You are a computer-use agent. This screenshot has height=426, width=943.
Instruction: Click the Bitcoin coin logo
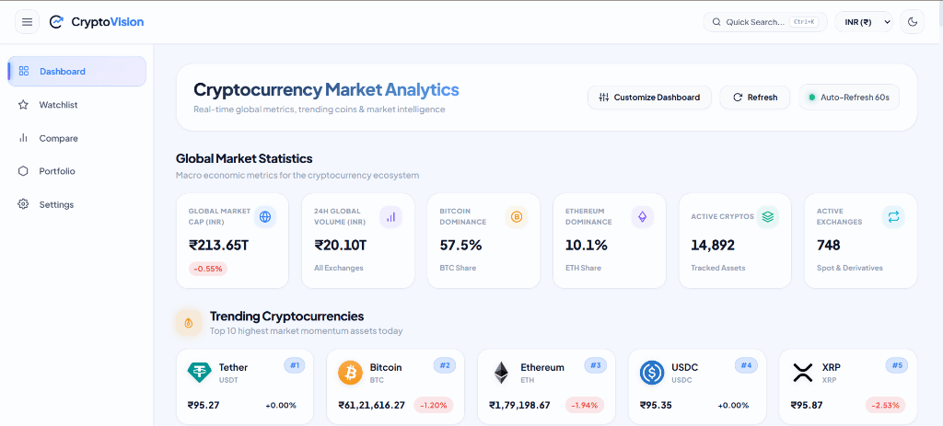(x=351, y=373)
